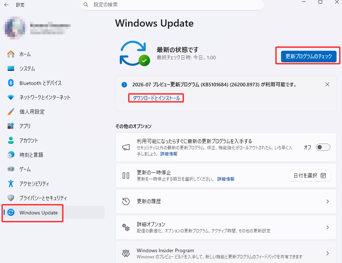Click the ホーム label in sidebar
Screen dimensions: 342x263
tap(25, 54)
